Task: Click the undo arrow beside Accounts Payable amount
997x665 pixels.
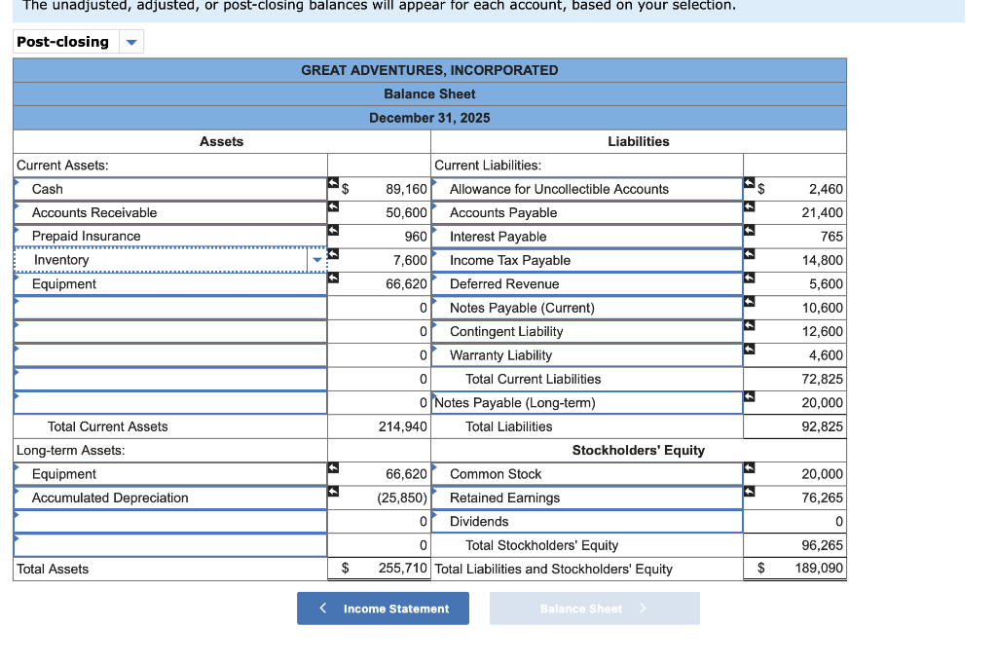Action: coord(748,207)
